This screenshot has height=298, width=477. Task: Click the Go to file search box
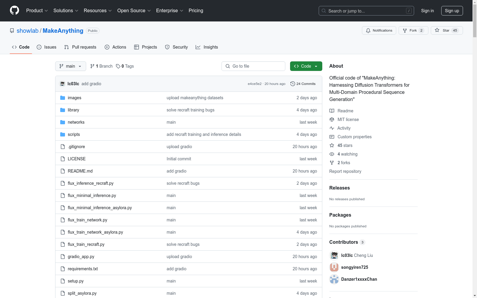[x=253, y=66]
